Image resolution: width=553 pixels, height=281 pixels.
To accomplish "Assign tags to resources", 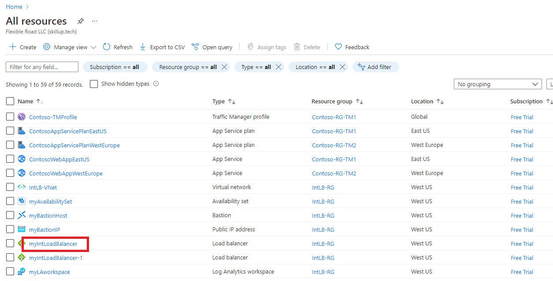I will [267, 47].
